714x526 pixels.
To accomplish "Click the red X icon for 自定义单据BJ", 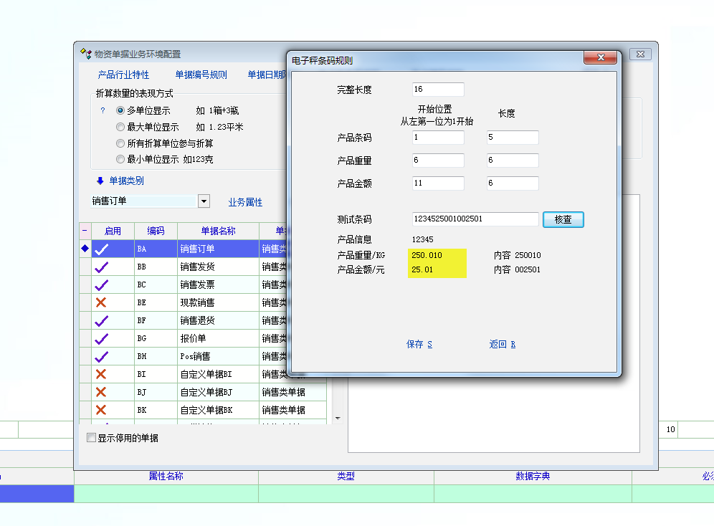I will coord(101,392).
